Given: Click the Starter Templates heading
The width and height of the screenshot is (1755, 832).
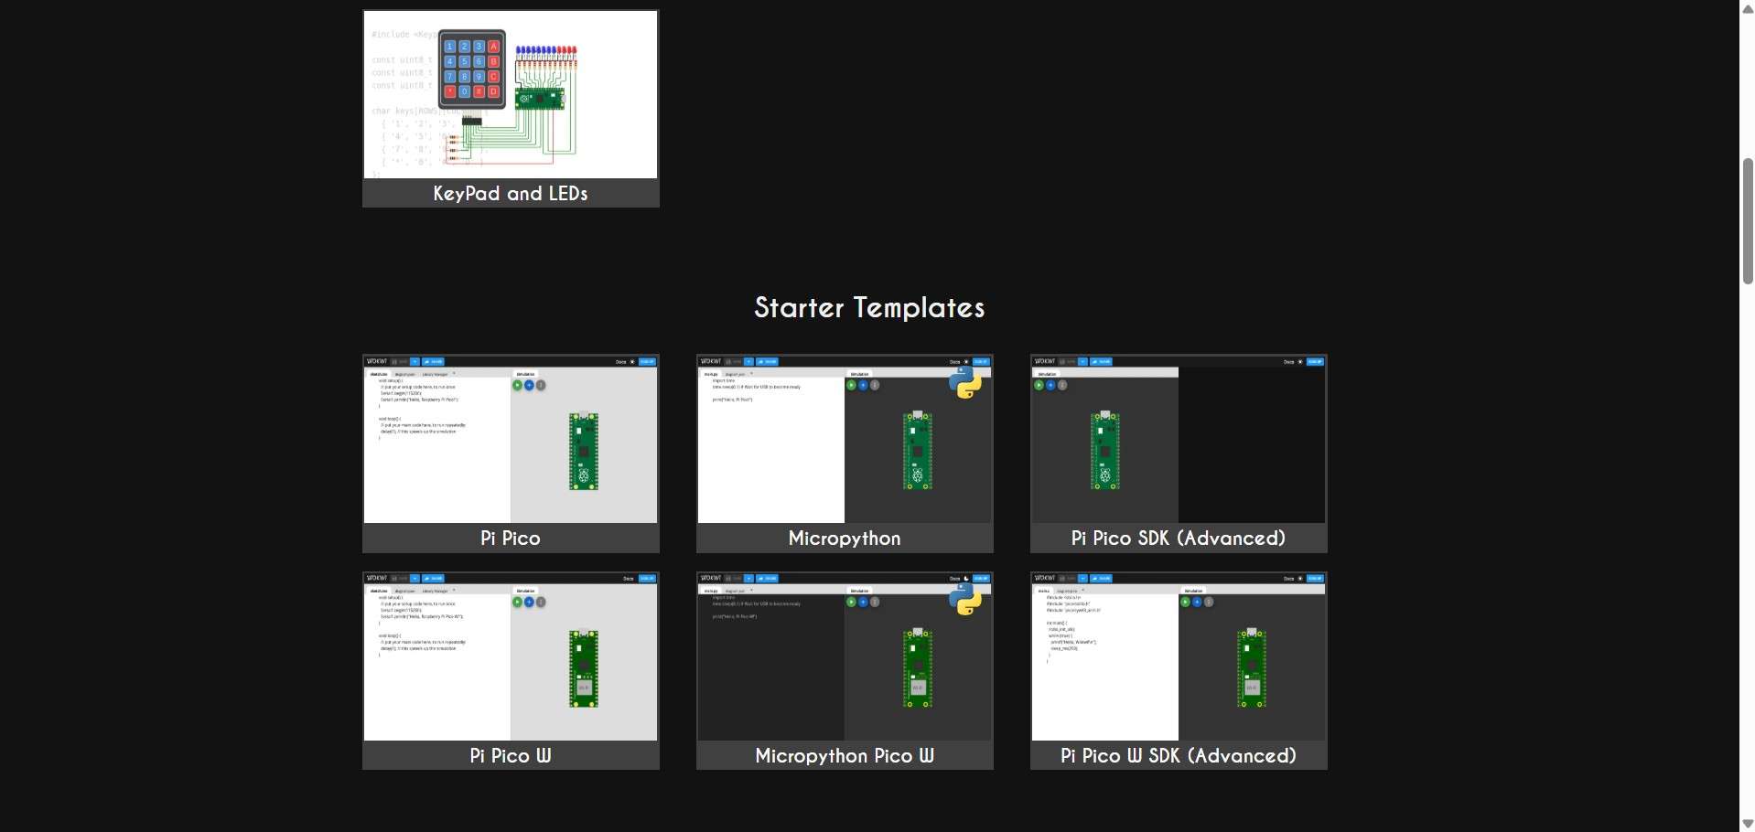Looking at the screenshot, I should 869,308.
